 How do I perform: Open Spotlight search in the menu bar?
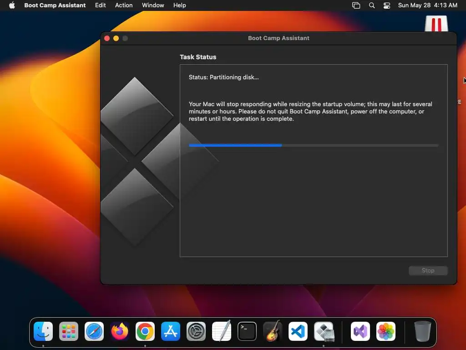371,5
